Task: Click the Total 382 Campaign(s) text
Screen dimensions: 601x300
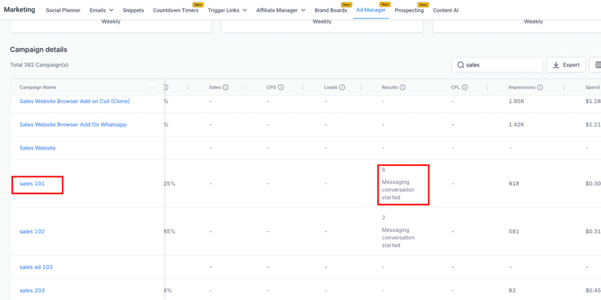Action: pos(39,65)
